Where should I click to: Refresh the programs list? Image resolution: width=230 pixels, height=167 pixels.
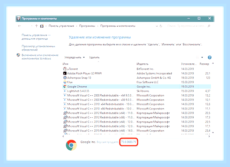click(161, 26)
